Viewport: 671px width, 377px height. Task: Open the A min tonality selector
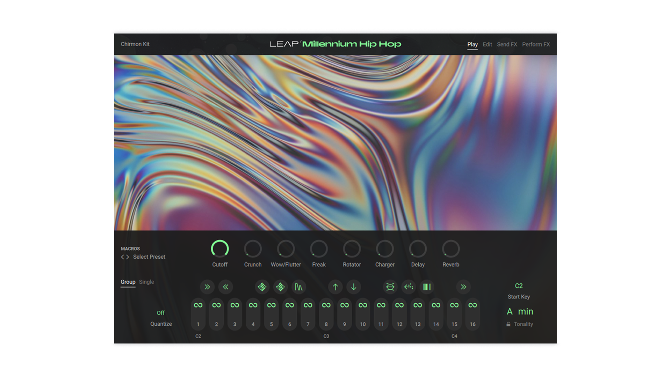pyautogui.click(x=520, y=311)
